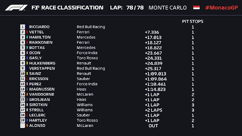Click Alonso's OUT status
Viewport: 242px width, 136px height.
pyautogui.click(x=153, y=126)
